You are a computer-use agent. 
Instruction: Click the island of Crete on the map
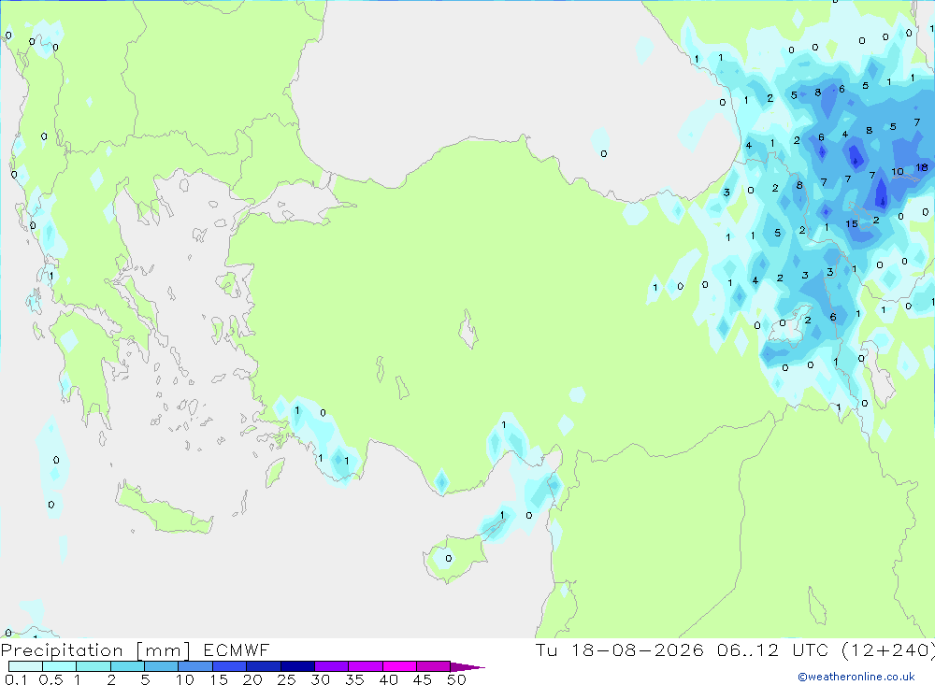pos(165,509)
